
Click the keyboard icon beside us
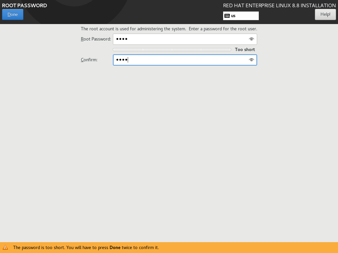pyautogui.click(x=227, y=16)
